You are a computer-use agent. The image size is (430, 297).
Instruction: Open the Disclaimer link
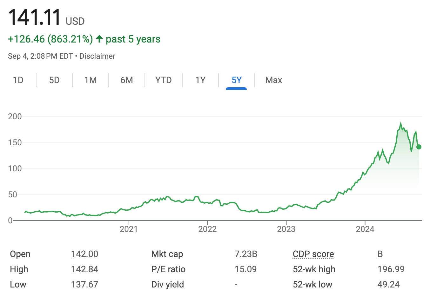click(x=97, y=56)
